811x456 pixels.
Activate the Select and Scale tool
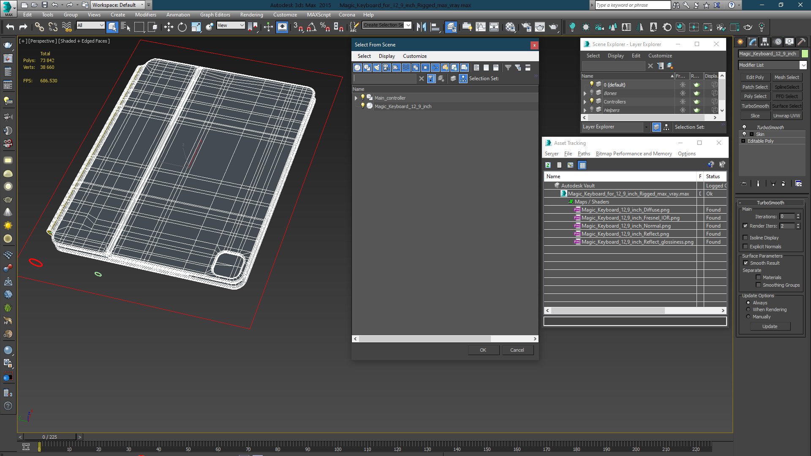click(x=196, y=27)
